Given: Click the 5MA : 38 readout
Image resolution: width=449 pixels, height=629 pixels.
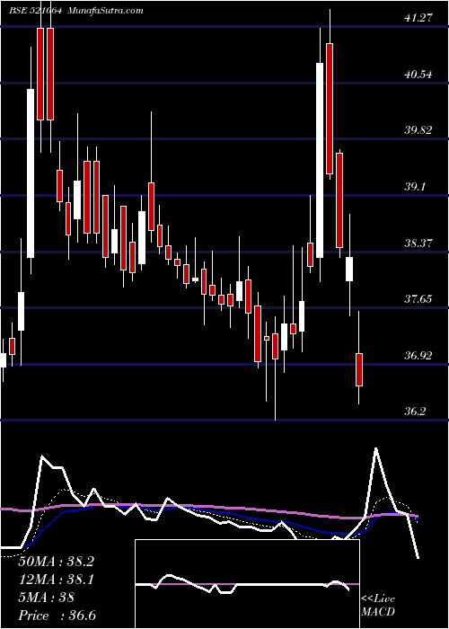Looking at the screenshot, I should point(47,598).
